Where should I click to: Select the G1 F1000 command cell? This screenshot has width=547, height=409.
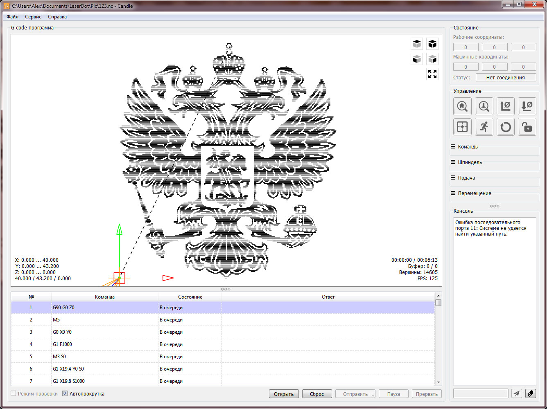(105, 344)
